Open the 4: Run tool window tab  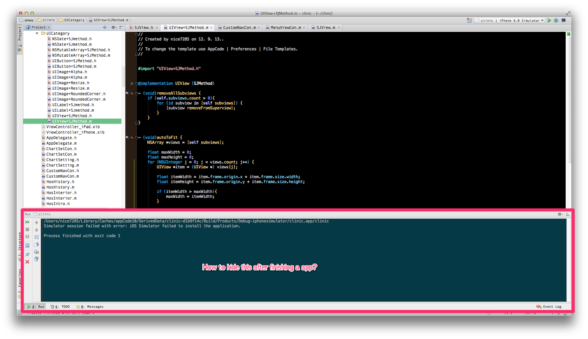[x=36, y=307]
